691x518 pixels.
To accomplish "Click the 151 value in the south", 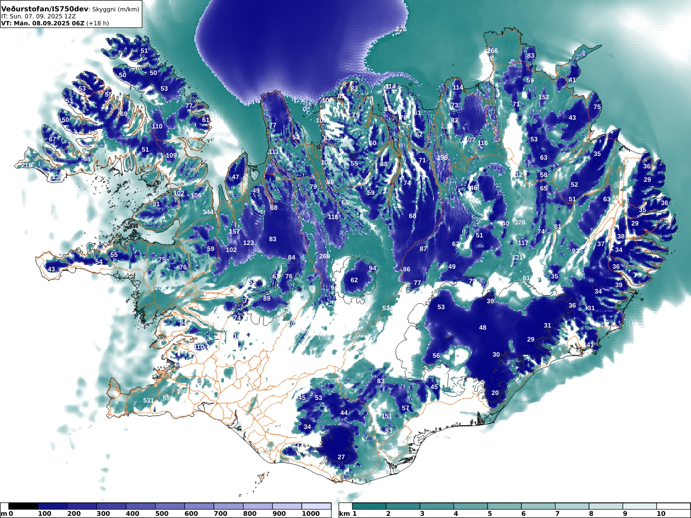I will pyautogui.click(x=387, y=416).
